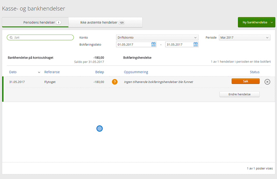
Task: Click the magnifier icon in search box
Action: (11, 37)
